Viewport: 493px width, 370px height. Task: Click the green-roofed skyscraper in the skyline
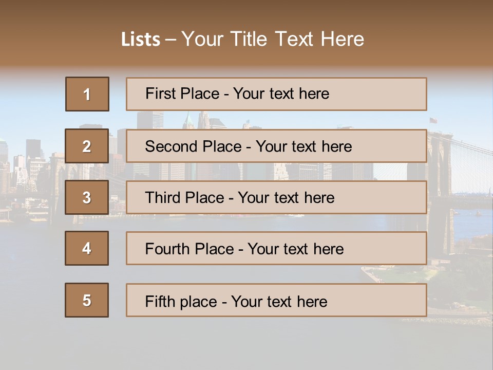pyautogui.click(x=188, y=121)
